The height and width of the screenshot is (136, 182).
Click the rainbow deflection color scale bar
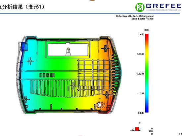click(147, 73)
